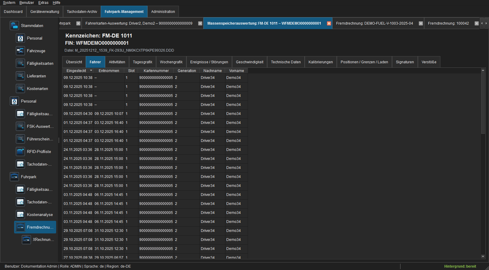The height and width of the screenshot is (270, 489).
Task: Open the Stammdaten section icon
Action: 14,25
